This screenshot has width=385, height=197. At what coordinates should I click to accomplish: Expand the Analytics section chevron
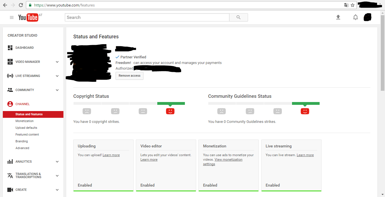click(x=57, y=161)
